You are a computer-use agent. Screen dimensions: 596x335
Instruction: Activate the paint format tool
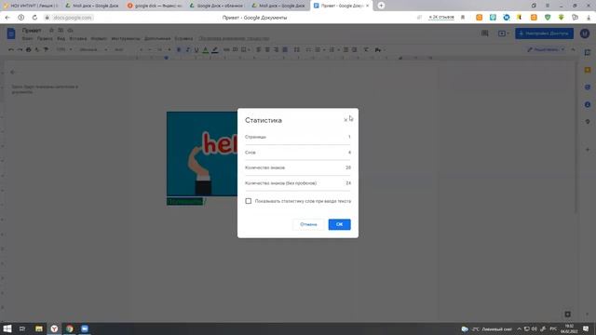(x=46, y=49)
